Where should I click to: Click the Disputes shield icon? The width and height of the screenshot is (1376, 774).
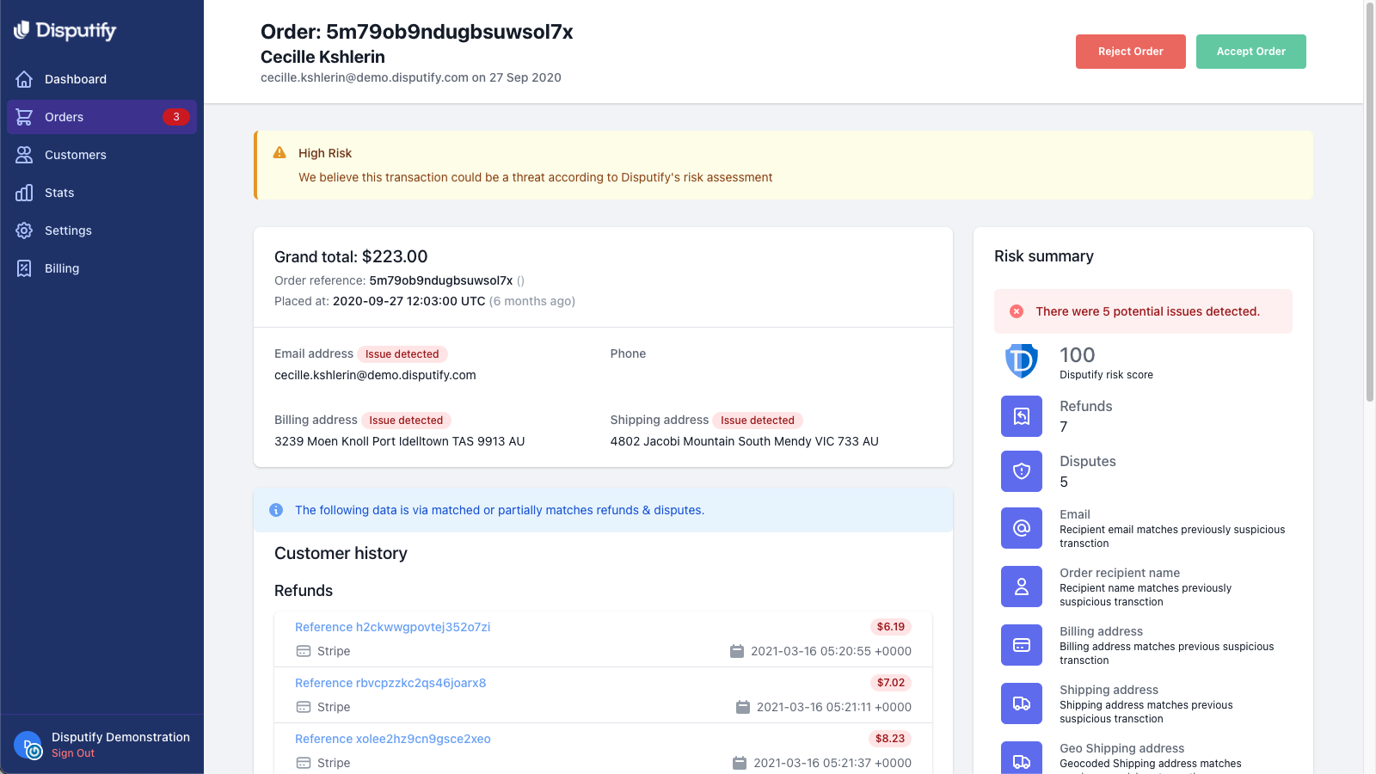point(1021,470)
